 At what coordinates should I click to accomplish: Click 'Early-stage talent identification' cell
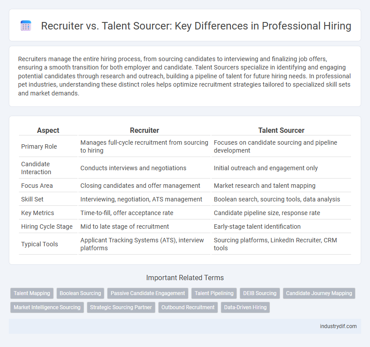[281, 226]
